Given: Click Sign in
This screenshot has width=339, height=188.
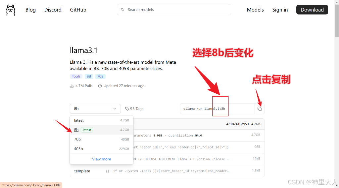Looking at the screenshot, I should click(280, 10).
